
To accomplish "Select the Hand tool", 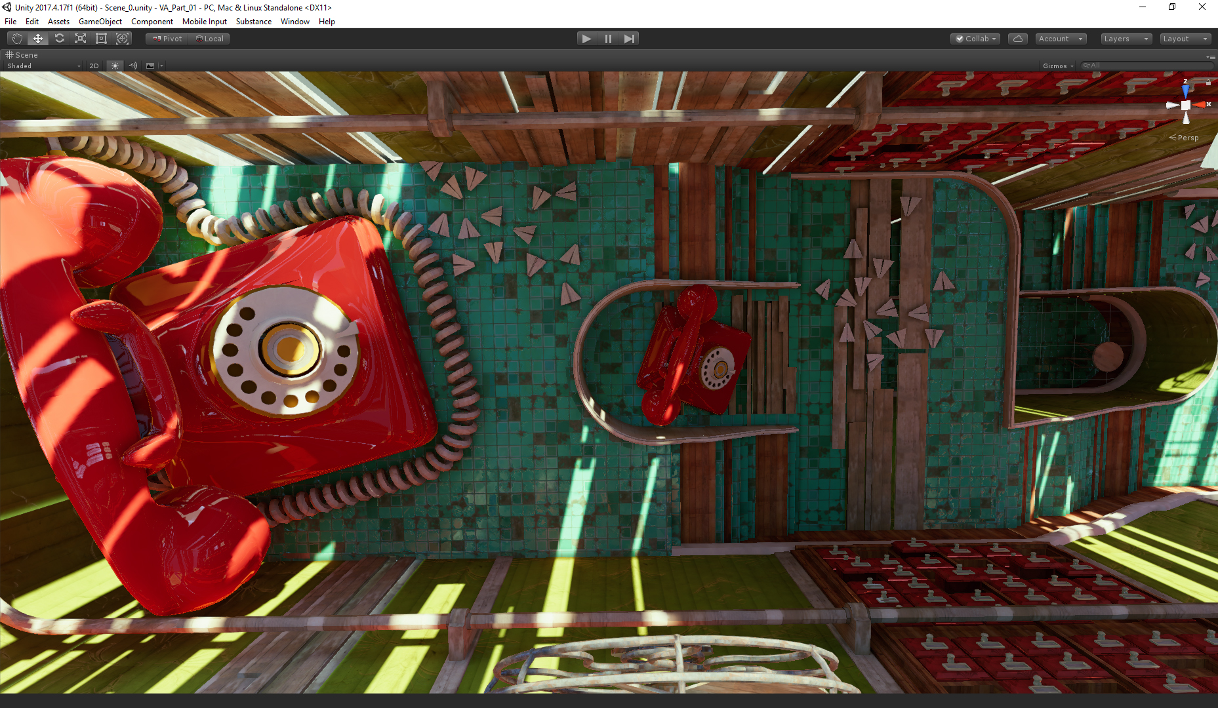I will click(17, 39).
